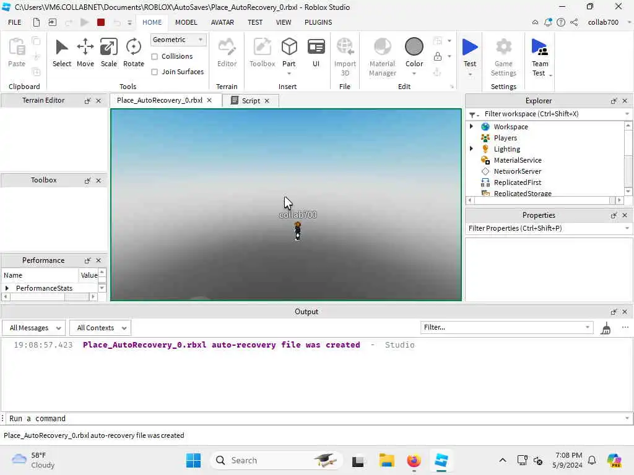Select ReplicatedFirst in Explorer

point(517,182)
